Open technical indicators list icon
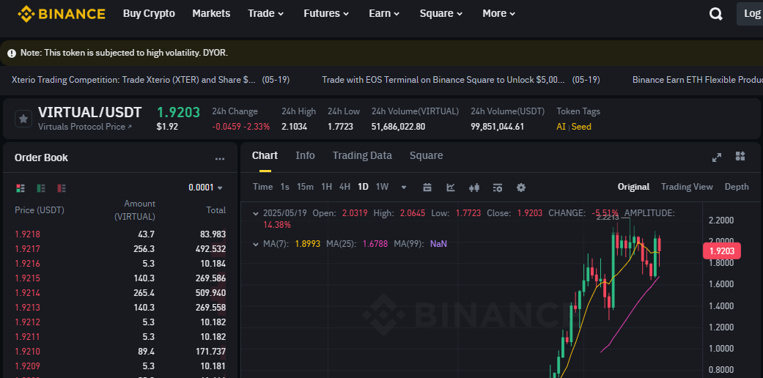Screen dimensions: 763x378 click(x=498, y=188)
